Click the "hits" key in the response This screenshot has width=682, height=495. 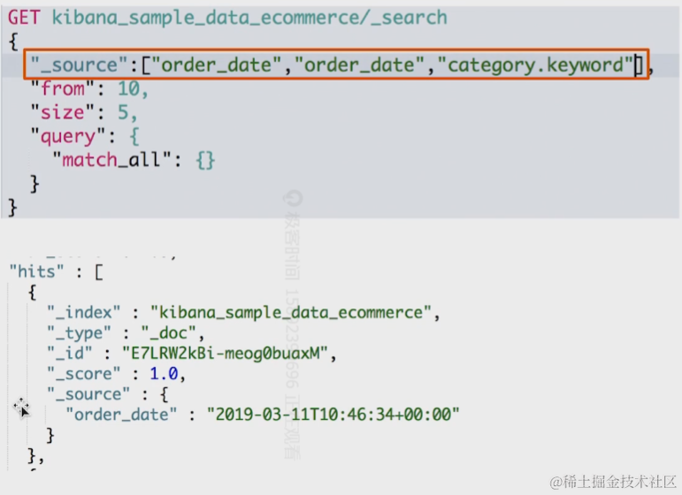[36, 271]
